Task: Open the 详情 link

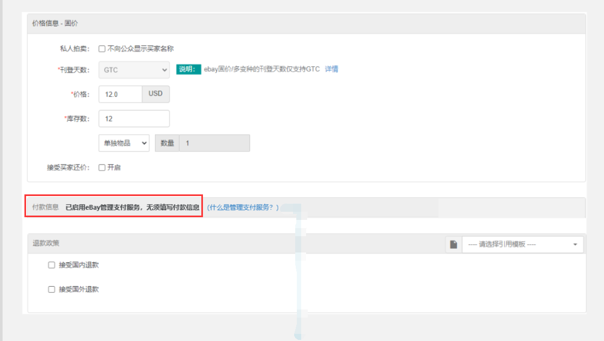Action: coord(331,69)
